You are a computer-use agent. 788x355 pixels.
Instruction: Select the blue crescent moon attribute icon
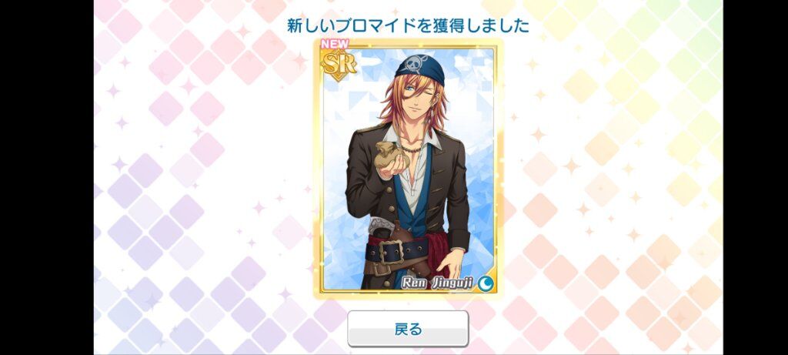tap(486, 283)
